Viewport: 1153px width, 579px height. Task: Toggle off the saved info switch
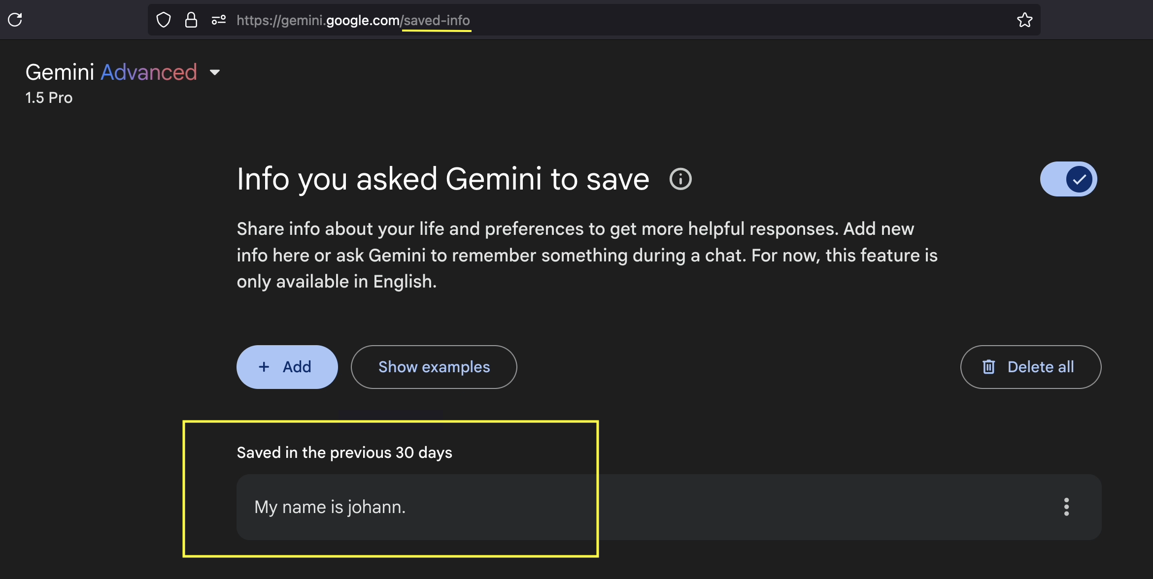[x=1068, y=179]
